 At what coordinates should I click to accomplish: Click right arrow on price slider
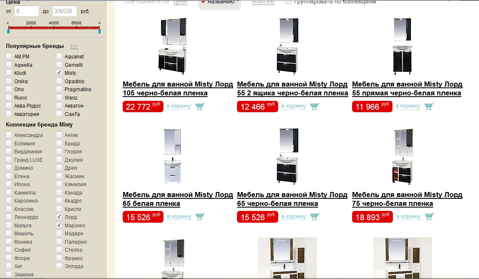point(99,23)
